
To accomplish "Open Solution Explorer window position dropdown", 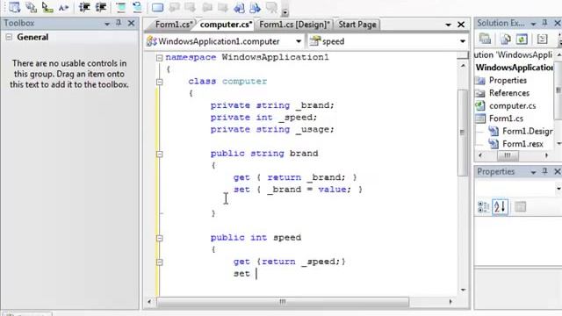I will (x=533, y=24).
